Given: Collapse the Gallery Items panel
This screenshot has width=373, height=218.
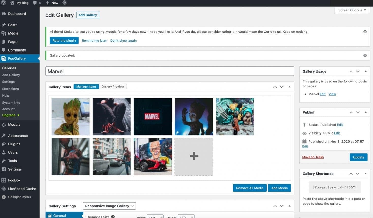Looking at the screenshot, I should 289,87.
